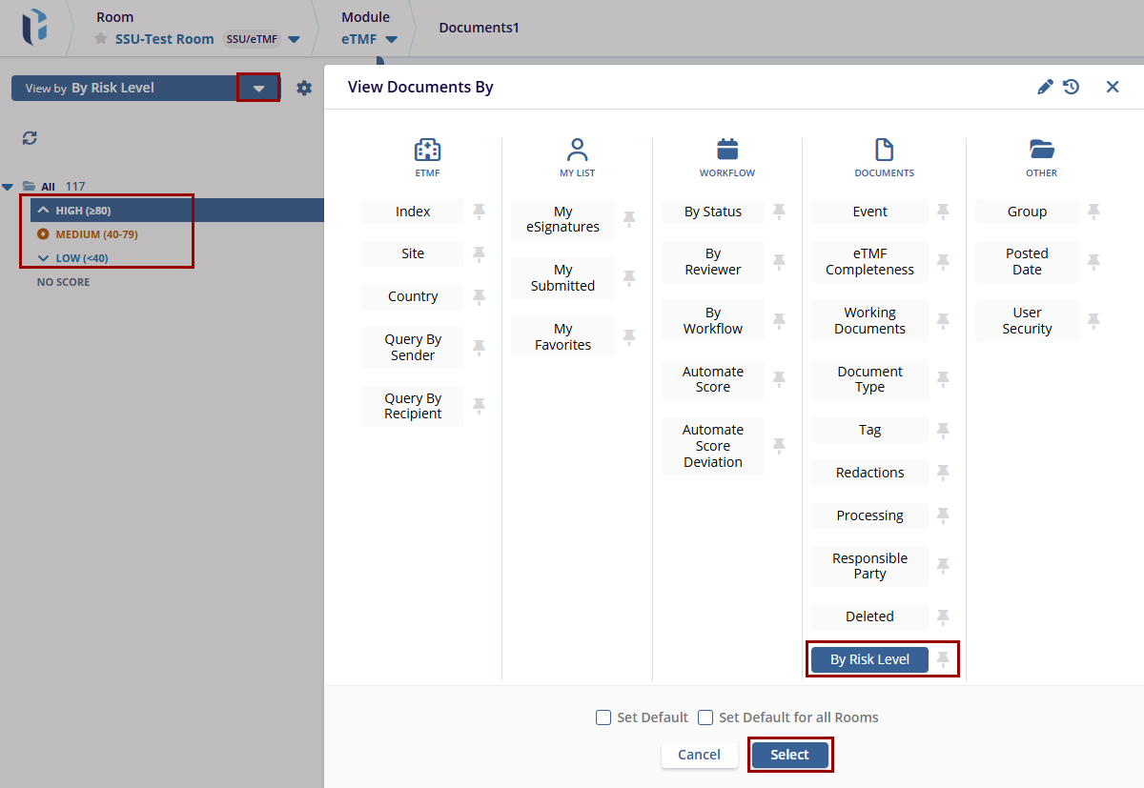Favorite the SSU-Test Room star icon
Image resolution: width=1144 pixels, height=788 pixels.
pyautogui.click(x=101, y=39)
